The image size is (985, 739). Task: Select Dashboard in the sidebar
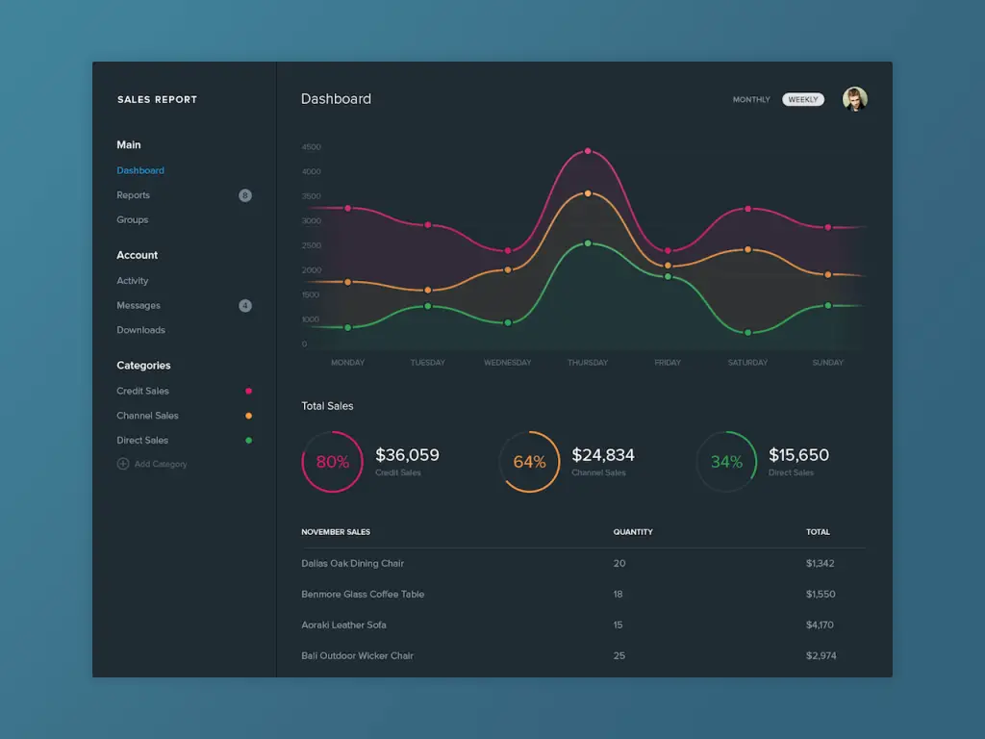tap(140, 170)
